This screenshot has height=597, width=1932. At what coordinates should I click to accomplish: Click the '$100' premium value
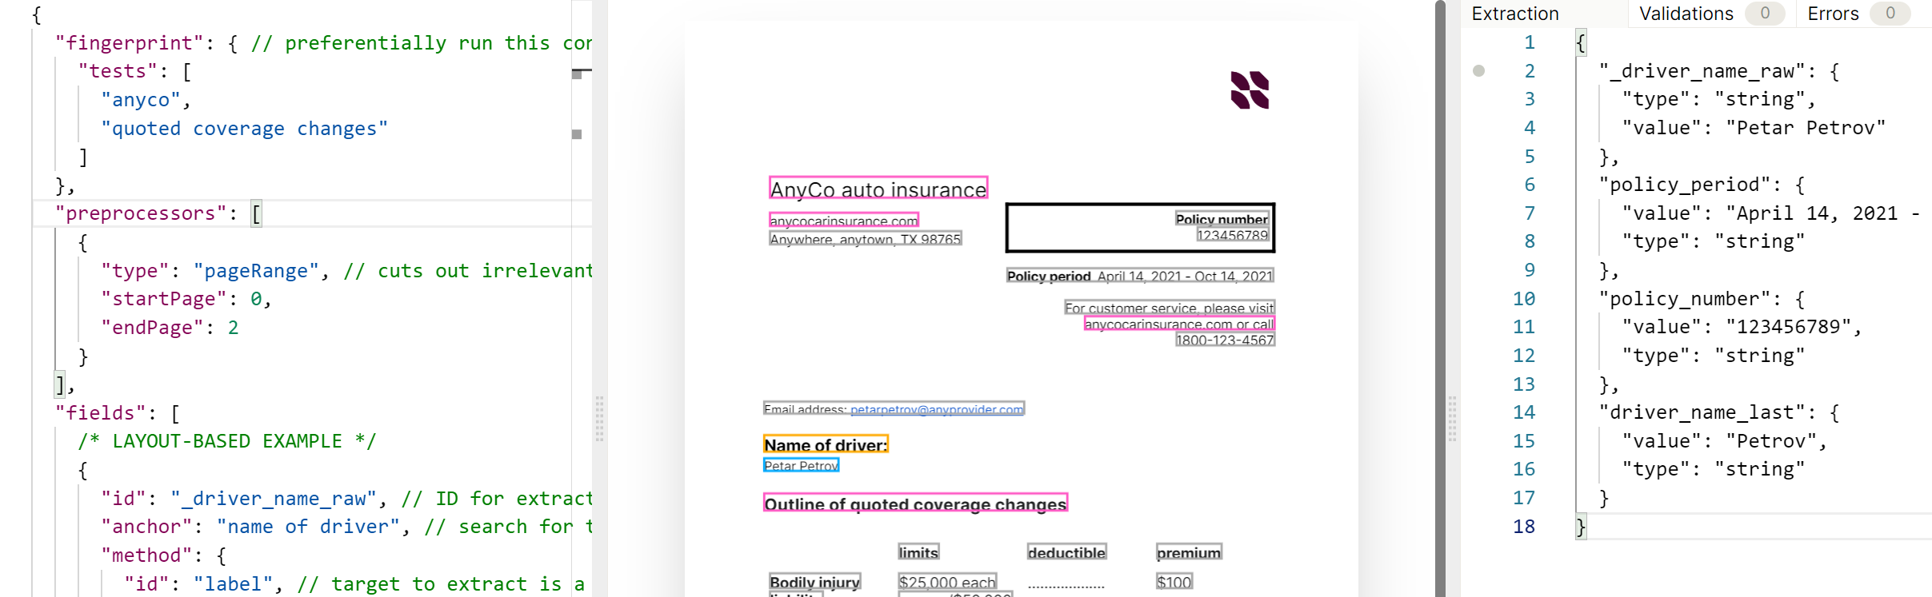tap(1174, 582)
